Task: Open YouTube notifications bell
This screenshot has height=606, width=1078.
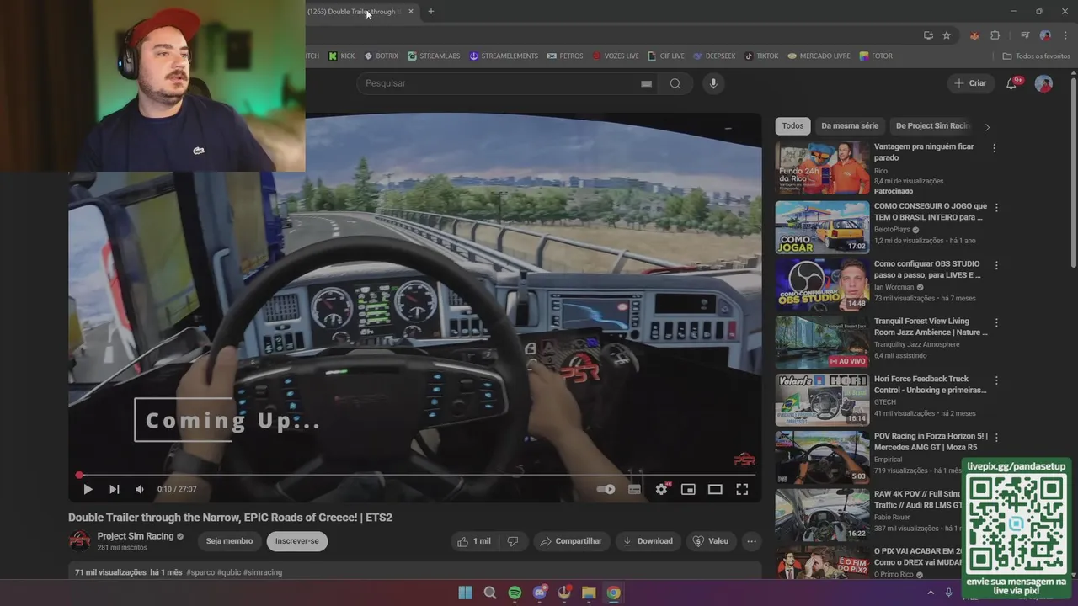Action: click(x=1012, y=83)
